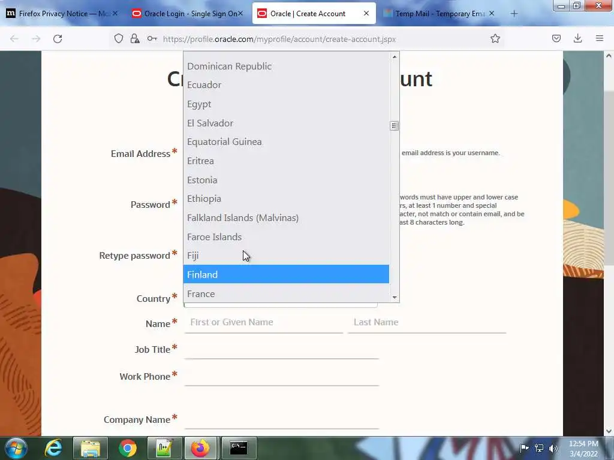Focus the Work Phone input field
The image size is (614, 460).
coord(281,376)
